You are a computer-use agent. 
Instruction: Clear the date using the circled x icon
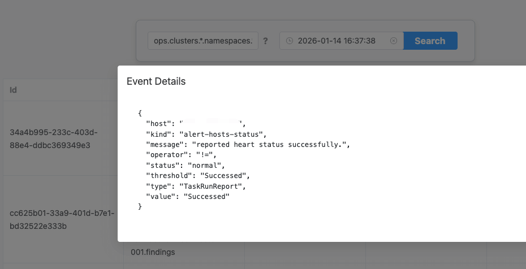click(394, 41)
